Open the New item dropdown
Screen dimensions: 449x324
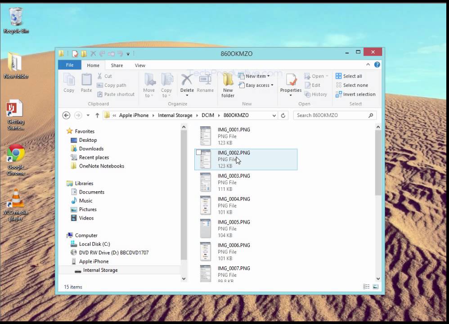[254, 76]
